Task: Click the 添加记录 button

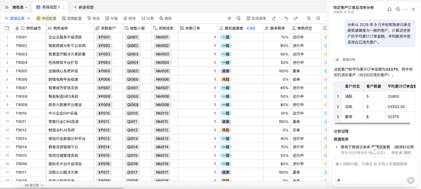Action: click(x=15, y=19)
